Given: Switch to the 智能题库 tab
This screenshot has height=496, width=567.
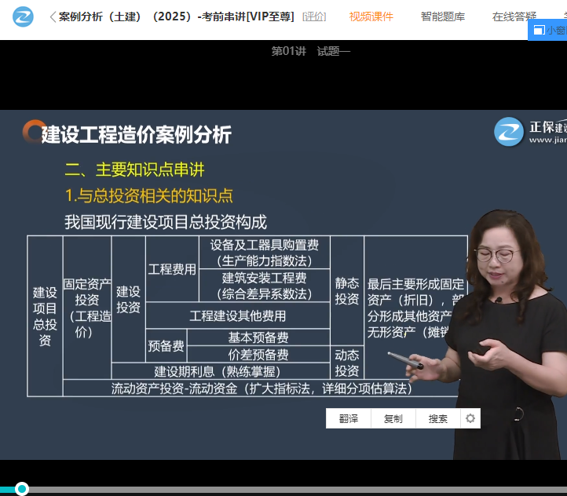Looking at the screenshot, I should click(x=442, y=16).
